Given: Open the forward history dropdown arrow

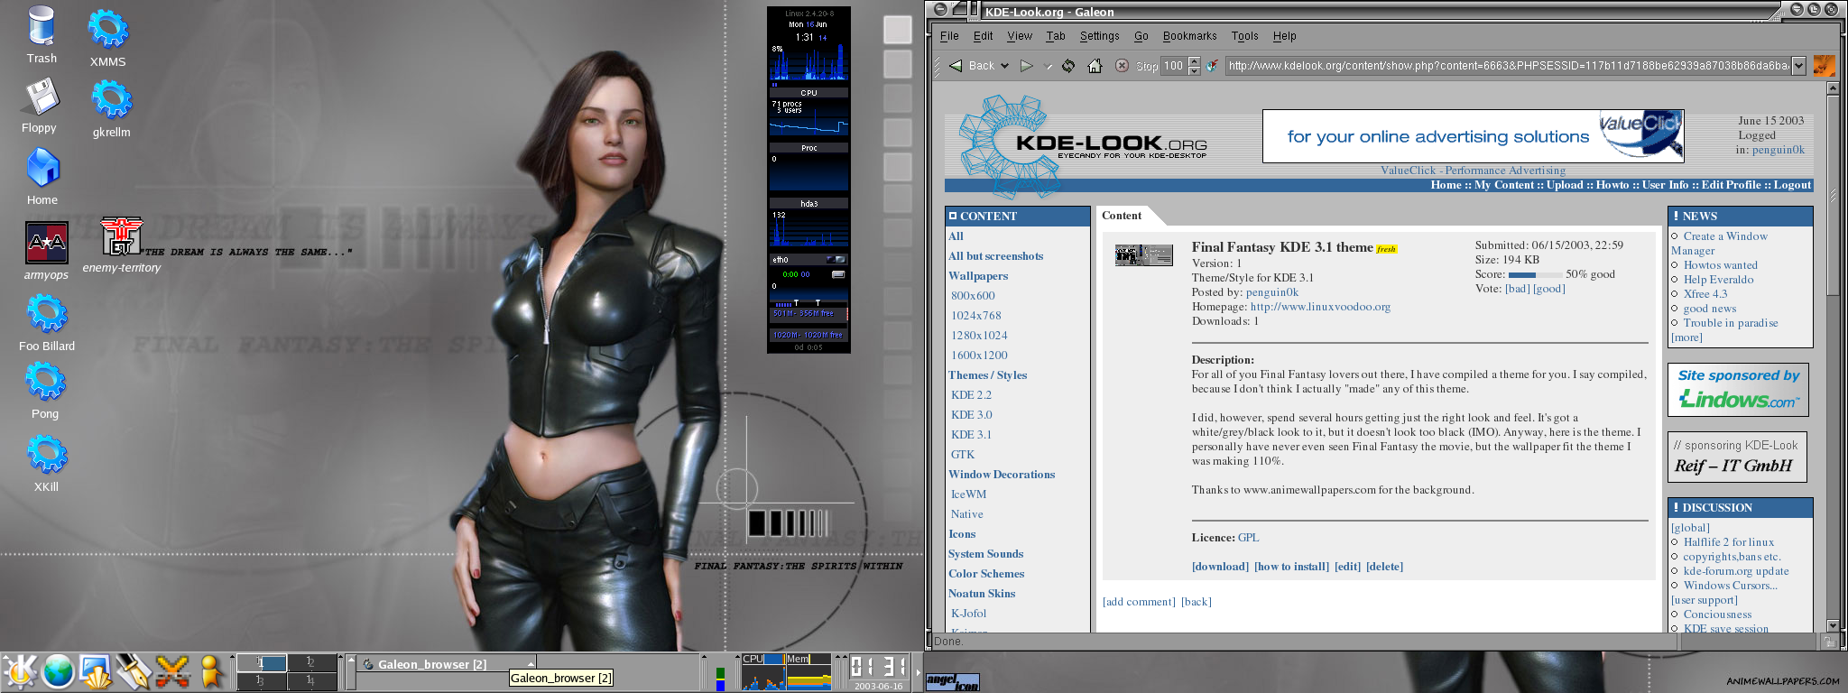Looking at the screenshot, I should point(1048,66).
